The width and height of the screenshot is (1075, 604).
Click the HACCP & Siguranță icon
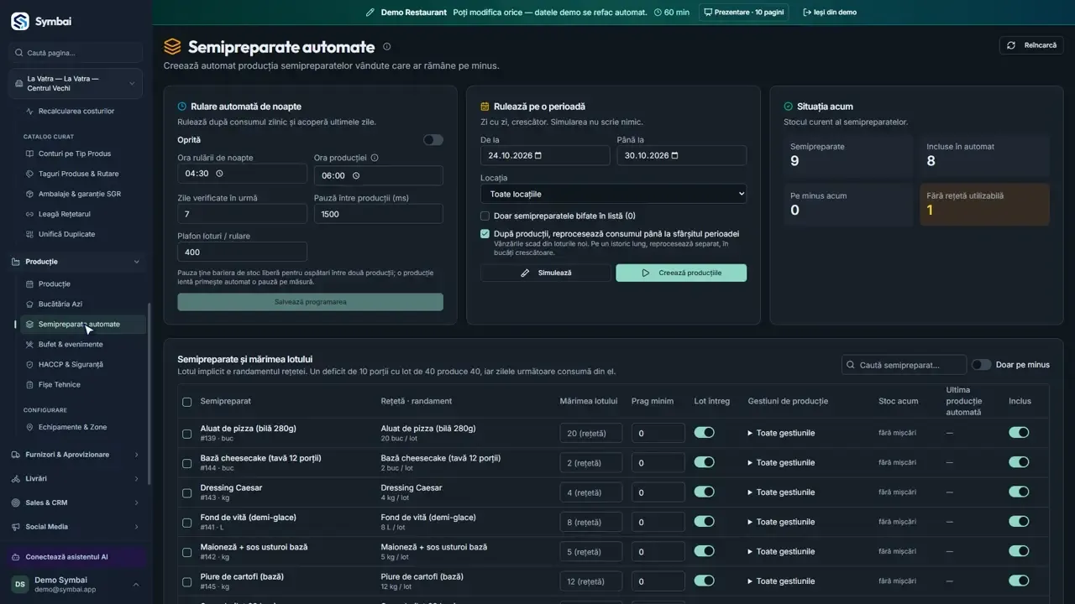pos(30,365)
